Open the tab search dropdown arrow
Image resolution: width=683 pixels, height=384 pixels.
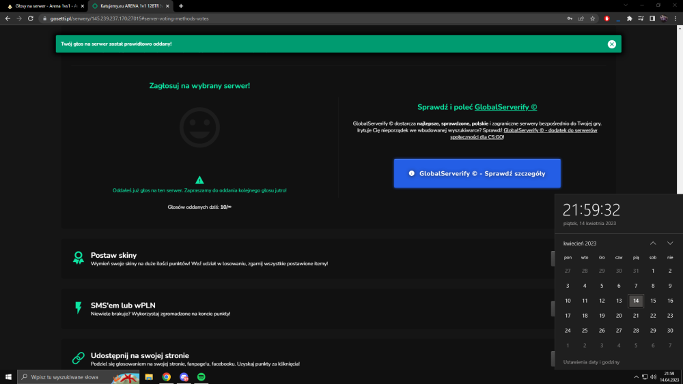pyautogui.click(x=626, y=5)
